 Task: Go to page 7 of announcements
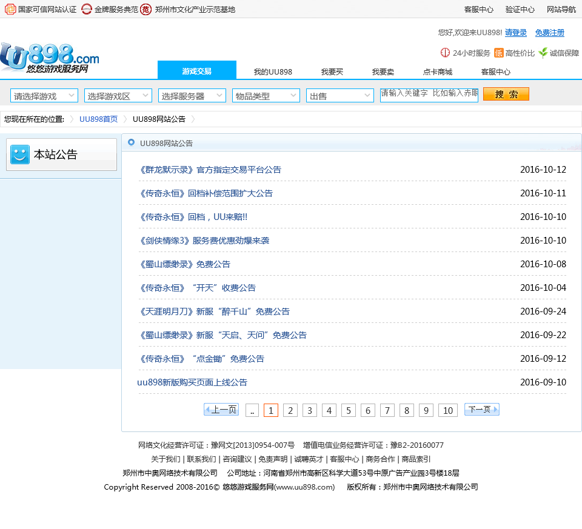[x=387, y=410]
